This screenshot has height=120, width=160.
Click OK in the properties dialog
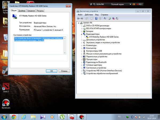[x=51, y=71]
